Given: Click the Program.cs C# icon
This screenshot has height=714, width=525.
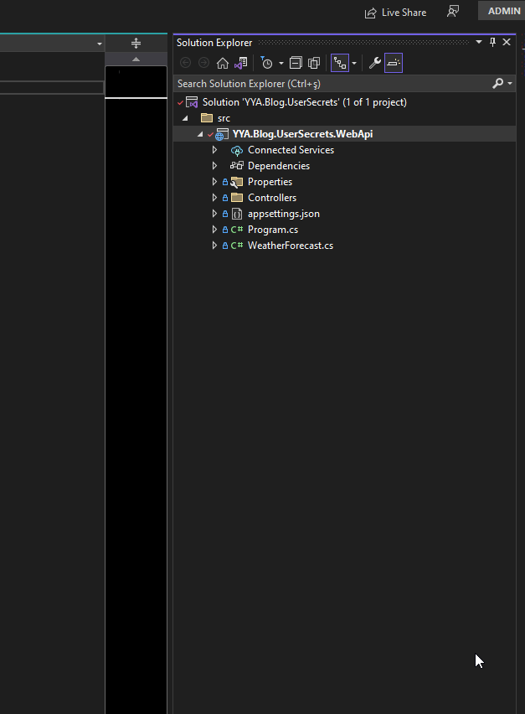Looking at the screenshot, I should [237, 230].
